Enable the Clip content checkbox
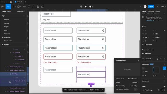This screenshot has width=167, height=94. 143,45
